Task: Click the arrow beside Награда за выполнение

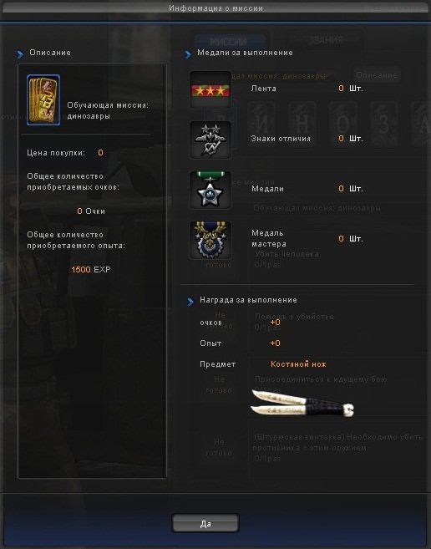Action: (190, 302)
